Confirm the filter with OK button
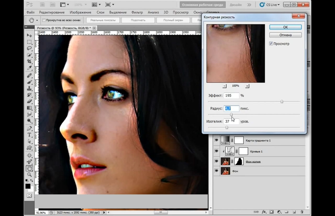 (285, 27)
